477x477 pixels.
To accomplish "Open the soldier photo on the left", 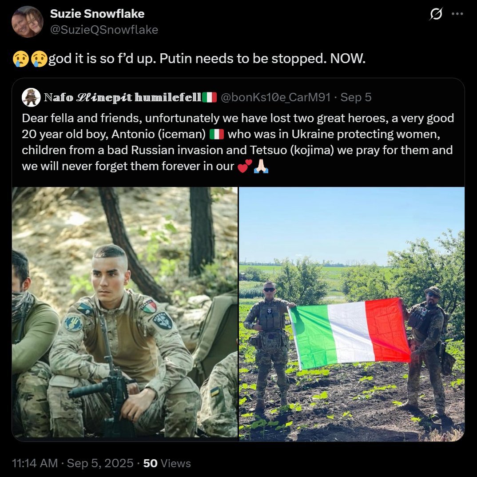I will (125, 314).
